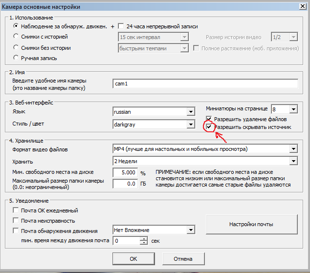Image resolution: width=310 pixels, height=273 pixels.
Task: Click the Размер истории видео label
Action: click(x=234, y=37)
